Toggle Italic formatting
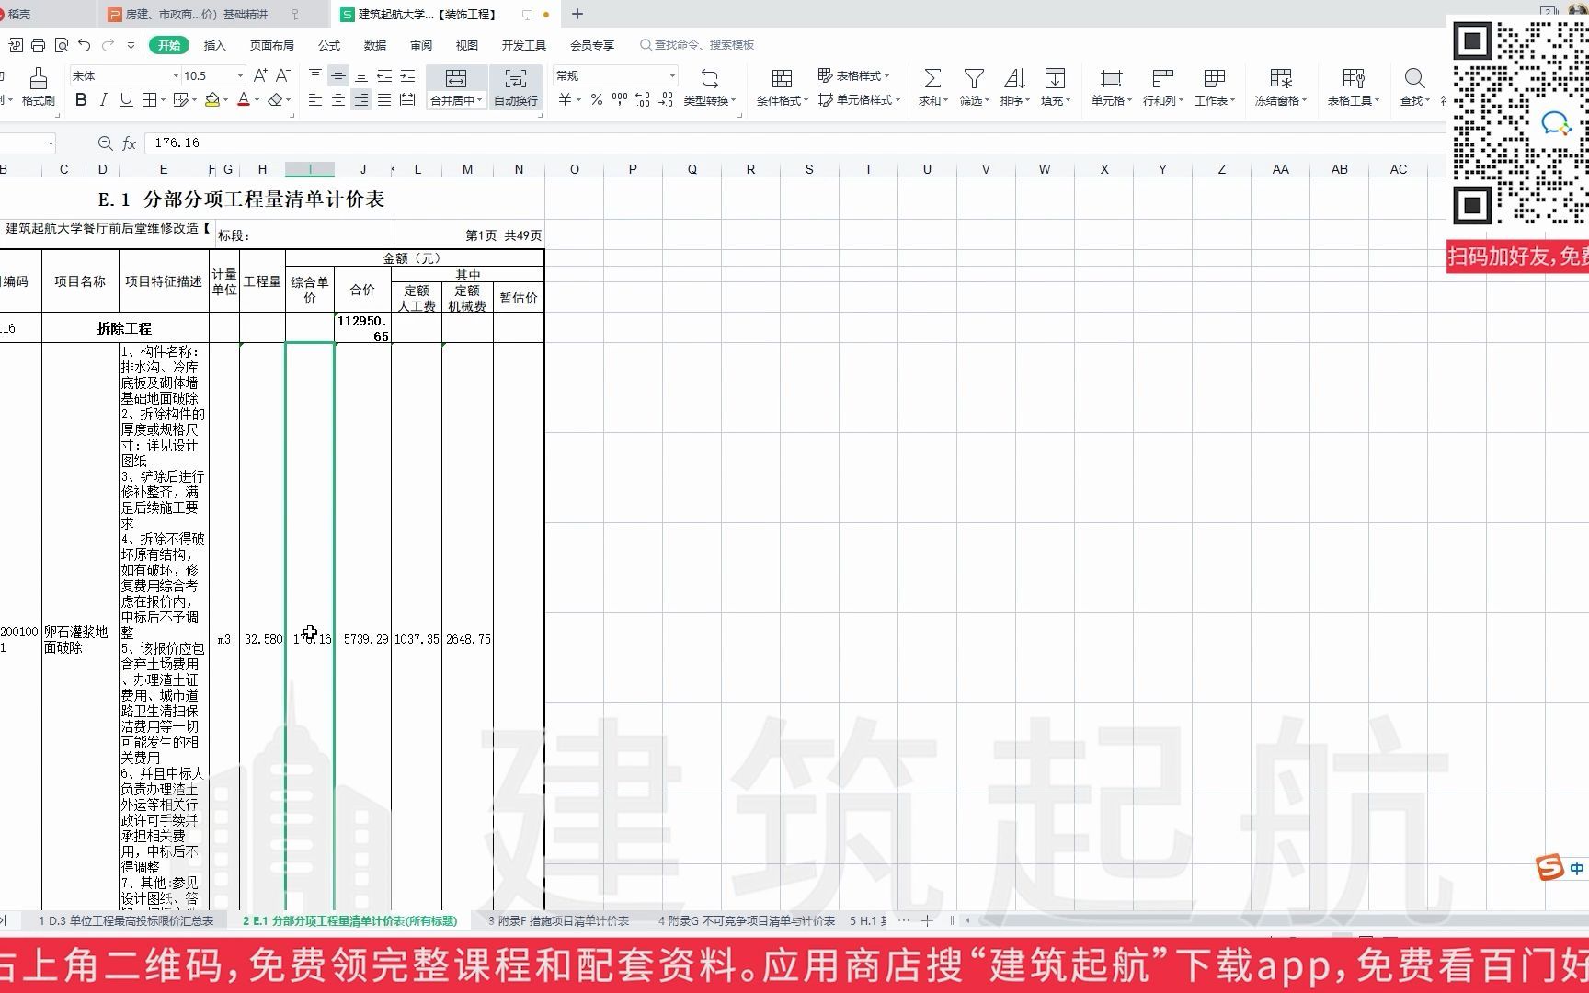The image size is (1589, 993). click(103, 100)
